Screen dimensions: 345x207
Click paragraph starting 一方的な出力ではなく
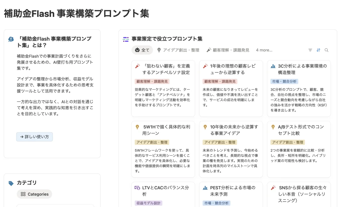[x=55, y=108]
